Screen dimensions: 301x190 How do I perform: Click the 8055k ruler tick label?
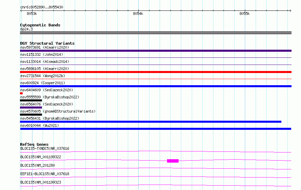tap(245, 14)
